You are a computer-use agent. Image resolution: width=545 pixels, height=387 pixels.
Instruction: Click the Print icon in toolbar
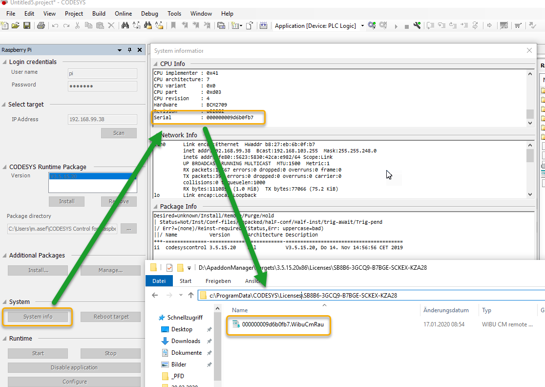41,26
